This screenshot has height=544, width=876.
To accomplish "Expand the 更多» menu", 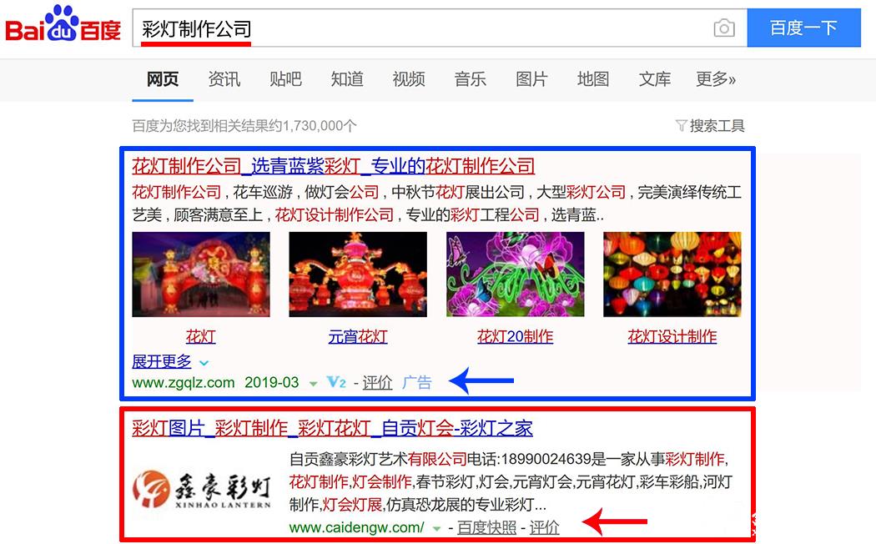I will 716,79.
